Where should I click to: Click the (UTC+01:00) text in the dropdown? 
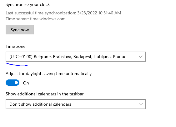[21, 57]
